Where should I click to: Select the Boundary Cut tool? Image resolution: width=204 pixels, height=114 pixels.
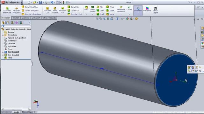coord(75,14)
